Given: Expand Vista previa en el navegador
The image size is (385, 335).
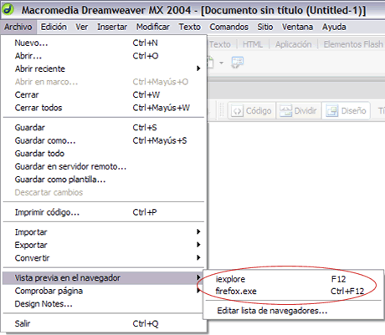Looking at the screenshot, I should click(x=103, y=278).
